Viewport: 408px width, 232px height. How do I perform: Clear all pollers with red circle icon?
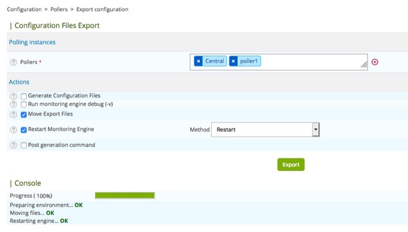[x=375, y=62]
